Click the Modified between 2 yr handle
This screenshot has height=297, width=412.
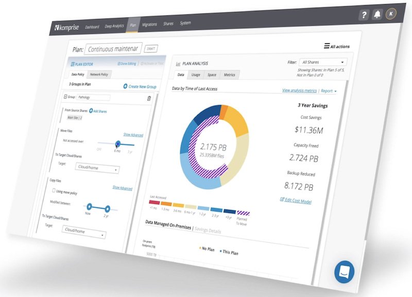pyautogui.click(x=107, y=209)
